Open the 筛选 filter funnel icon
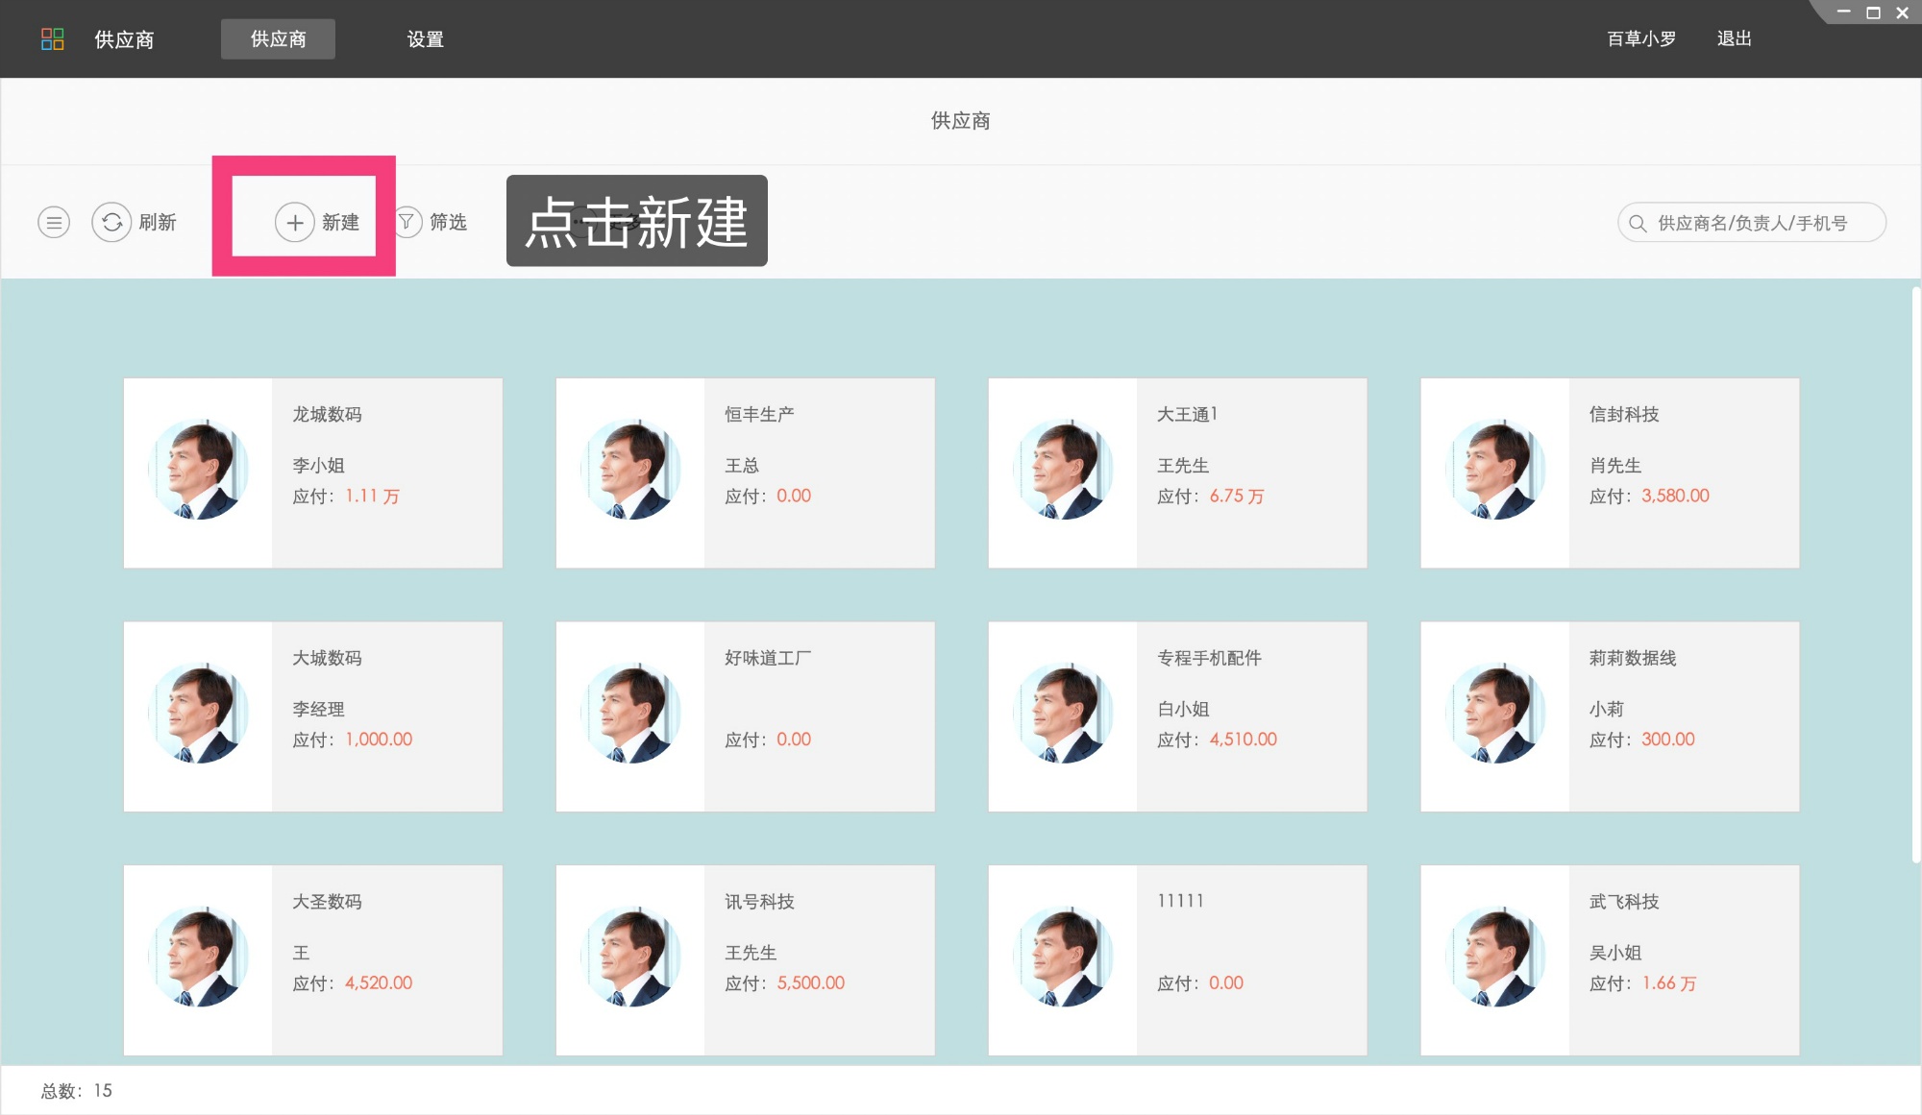Image resolution: width=1922 pixels, height=1115 pixels. pyautogui.click(x=407, y=221)
